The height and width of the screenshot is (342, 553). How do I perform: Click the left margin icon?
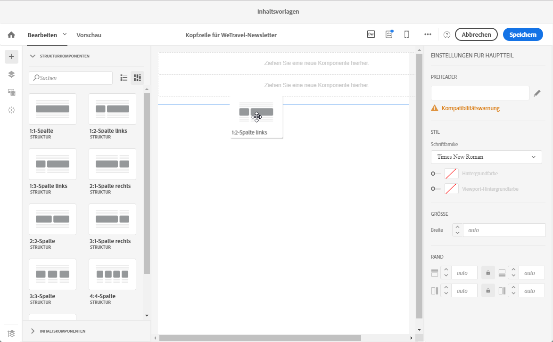435,291
